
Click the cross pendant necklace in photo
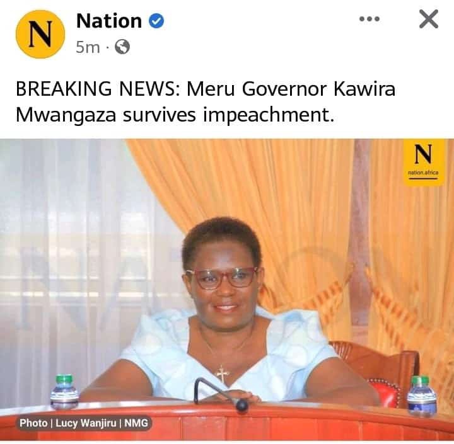pos(223,373)
